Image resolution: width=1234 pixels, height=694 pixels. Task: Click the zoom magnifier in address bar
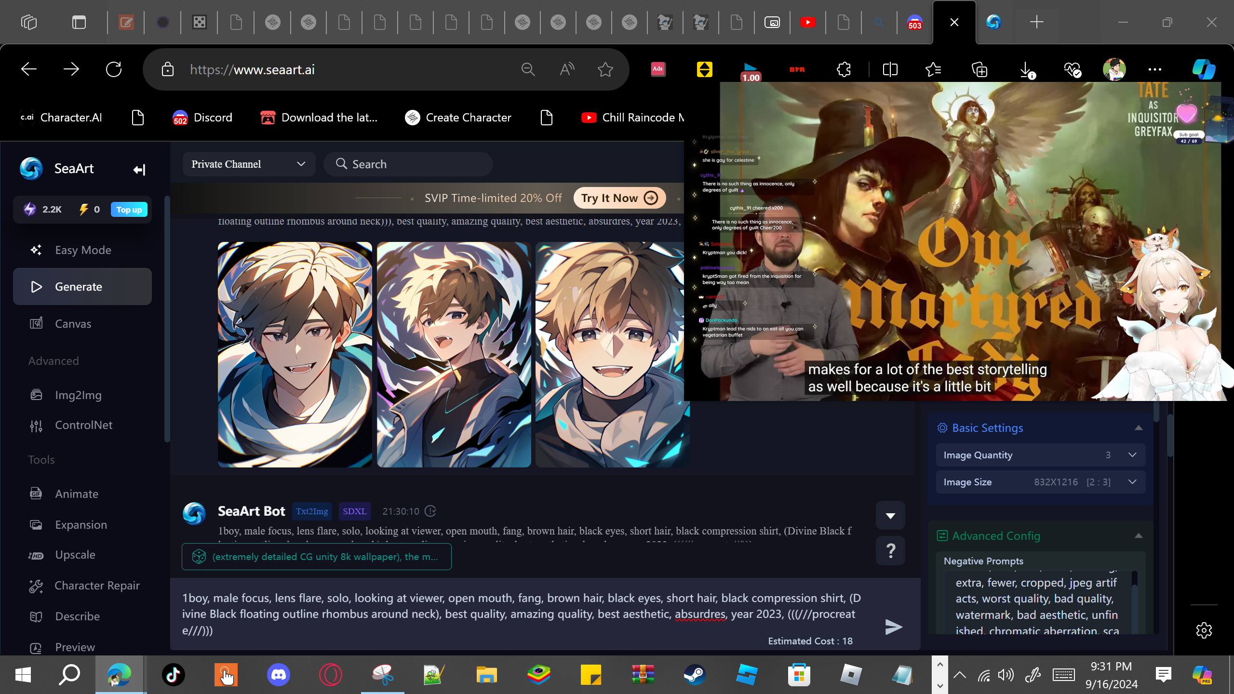[x=528, y=69]
